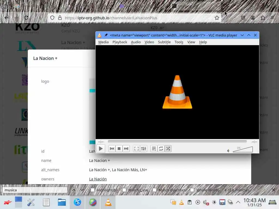Image resolution: width=279 pixels, height=209 pixels.
Task: Open Save to Pocket button
Action: [243, 18]
